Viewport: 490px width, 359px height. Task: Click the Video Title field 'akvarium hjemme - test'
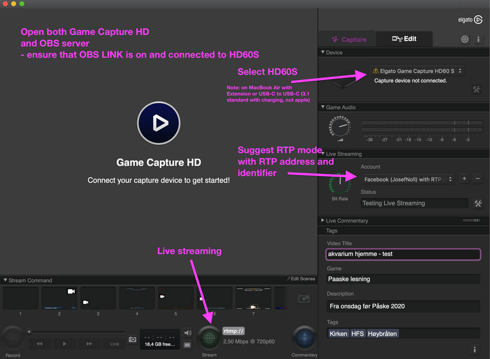pyautogui.click(x=403, y=254)
